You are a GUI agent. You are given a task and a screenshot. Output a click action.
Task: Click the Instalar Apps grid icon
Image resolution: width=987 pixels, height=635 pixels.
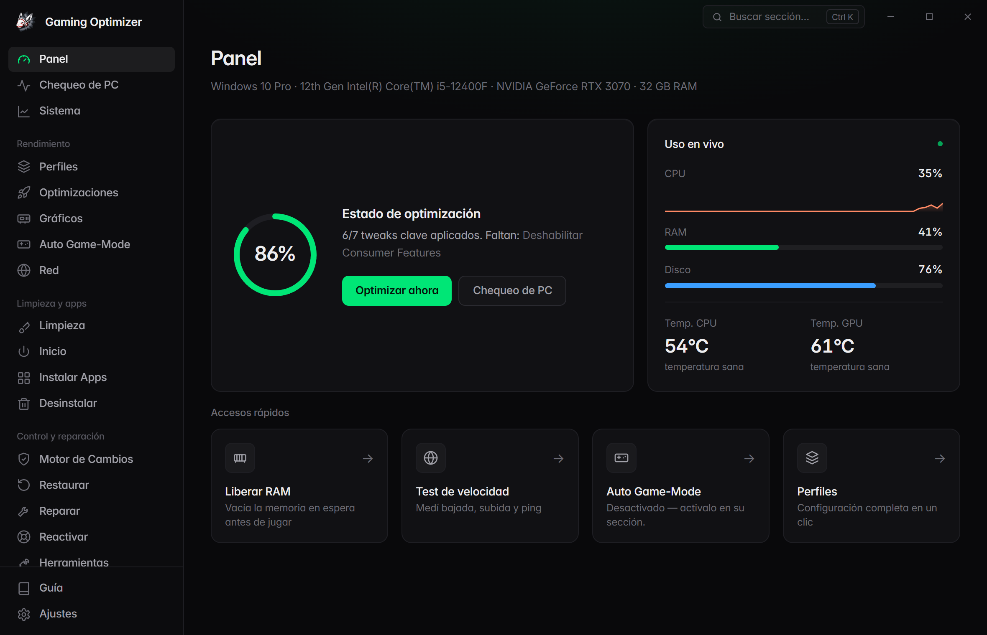click(24, 378)
